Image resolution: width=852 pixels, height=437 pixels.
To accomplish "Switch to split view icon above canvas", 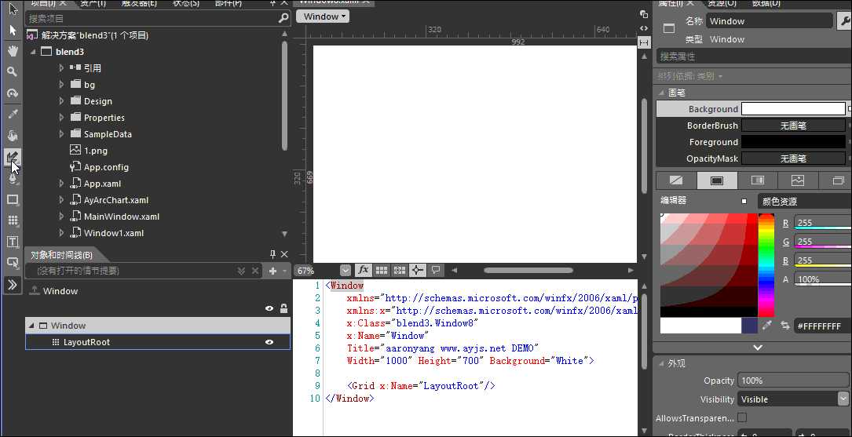I will pyautogui.click(x=644, y=42).
